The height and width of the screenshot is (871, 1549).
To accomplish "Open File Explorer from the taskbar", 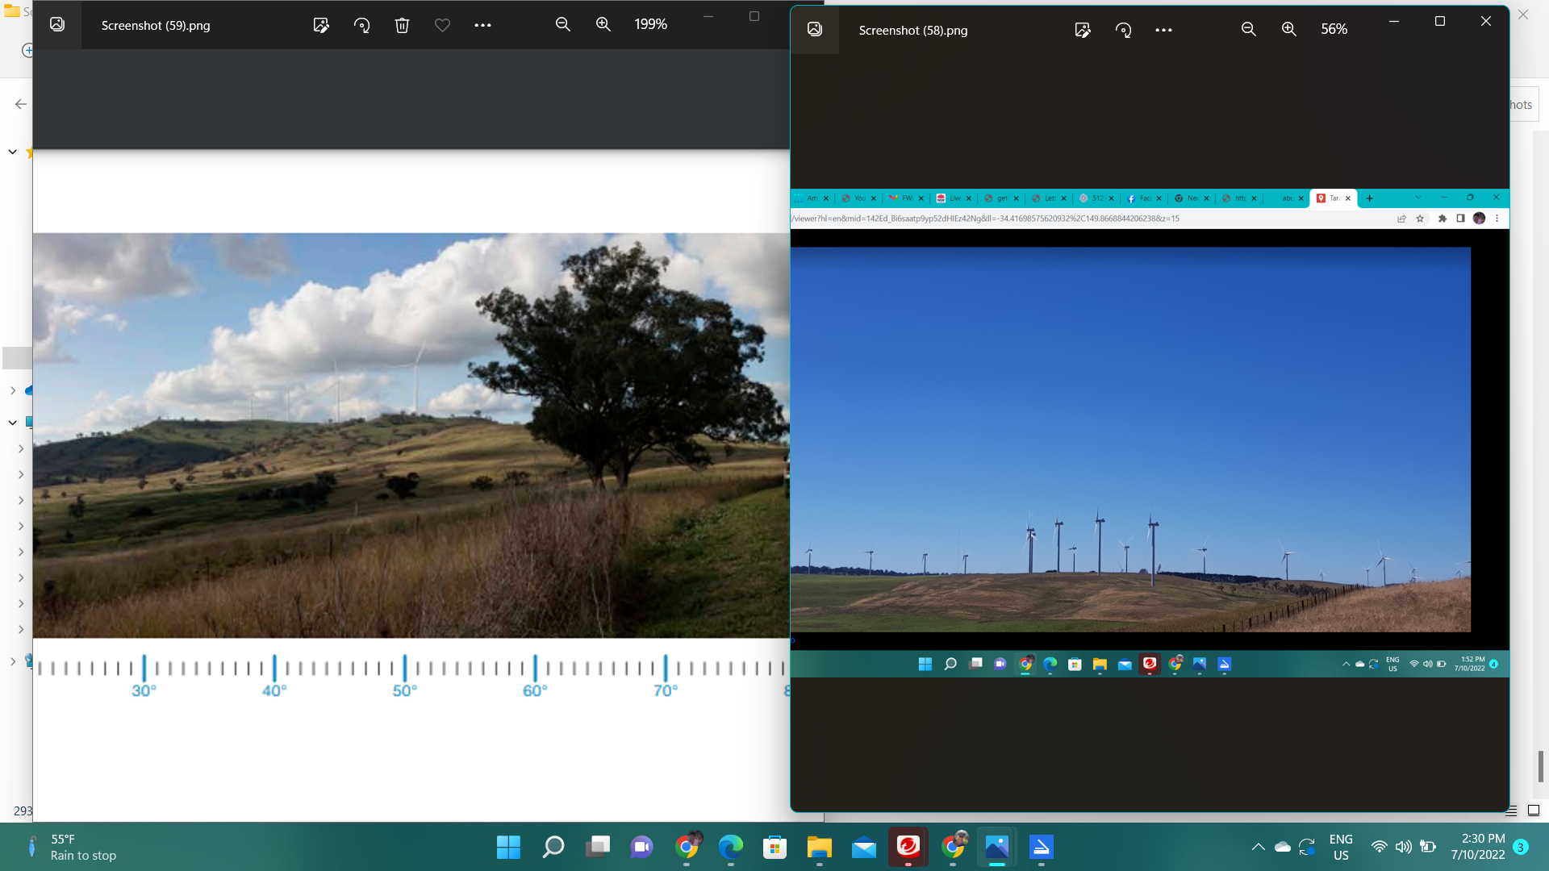I will pos(819,847).
